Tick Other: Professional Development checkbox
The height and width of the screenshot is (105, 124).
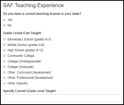pos(4,78)
